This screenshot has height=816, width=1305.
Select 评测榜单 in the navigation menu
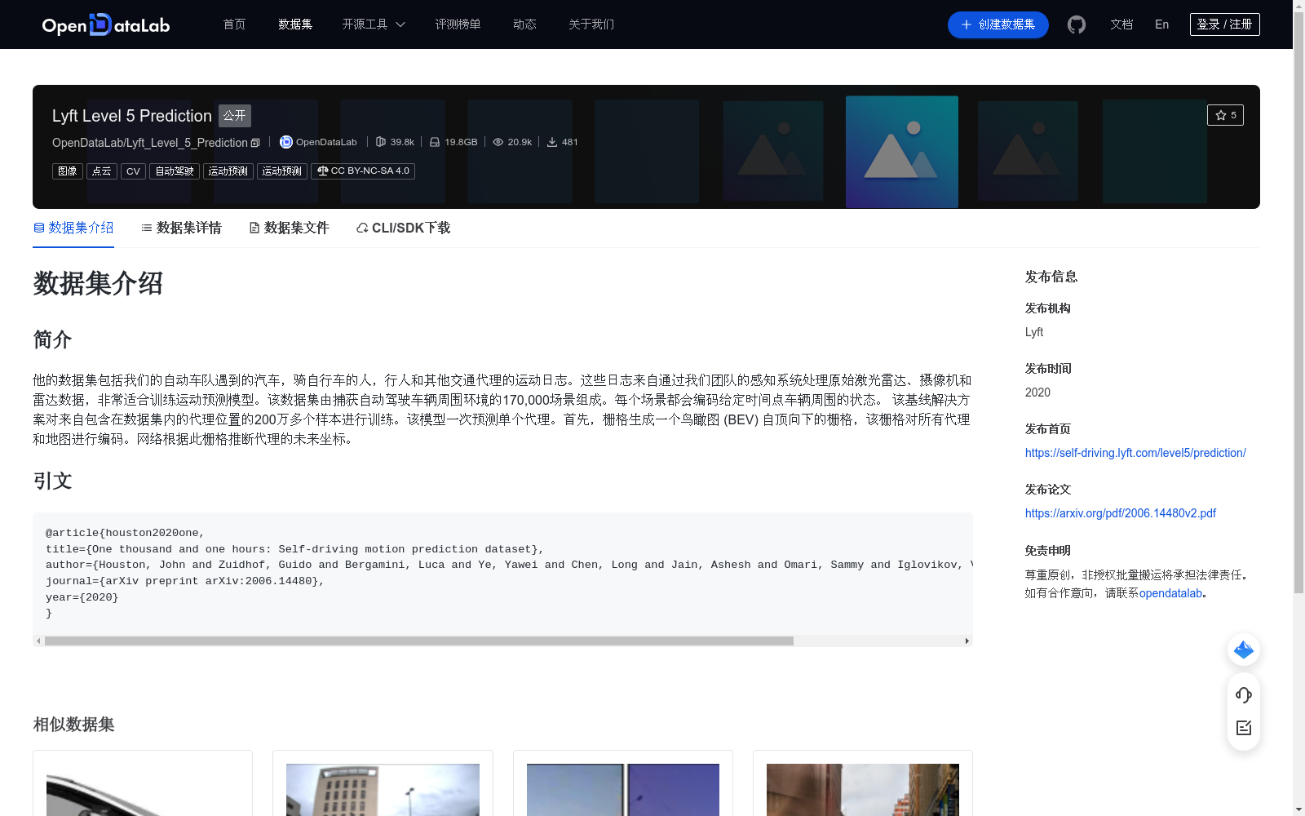coord(458,24)
